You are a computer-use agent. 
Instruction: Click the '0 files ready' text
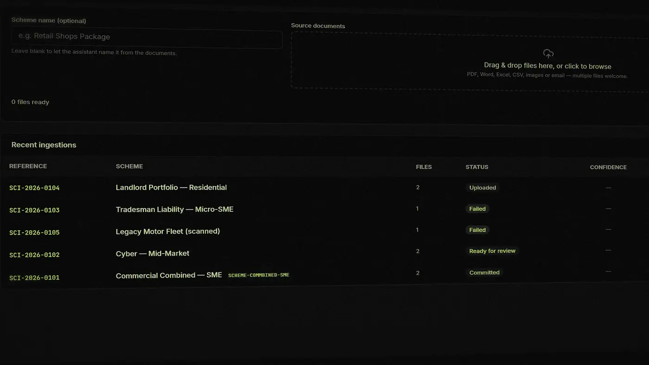[30, 102]
